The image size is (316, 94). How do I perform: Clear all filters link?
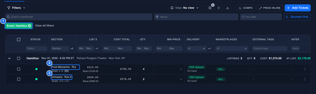[45, 26]
